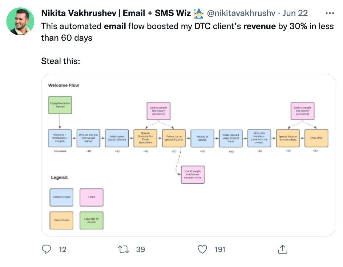Viewport: 343px width, 267px height.
Task: Click the Final Offer orange box
Action: [316, 138]
